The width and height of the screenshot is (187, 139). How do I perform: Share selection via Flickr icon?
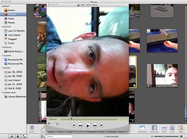click(x=164, y=128)
